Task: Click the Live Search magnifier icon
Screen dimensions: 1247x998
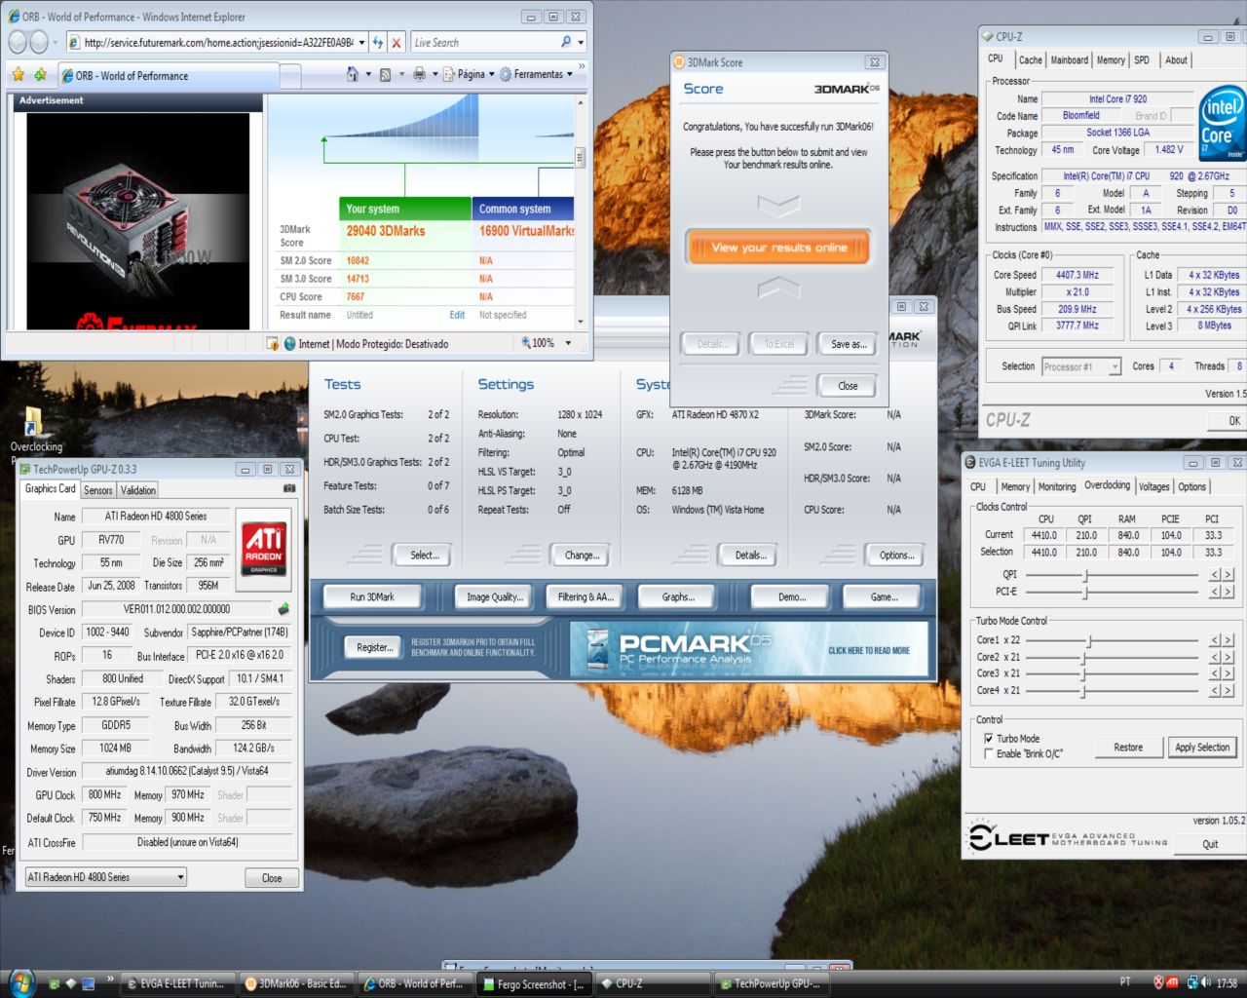Action: [566, 42]
